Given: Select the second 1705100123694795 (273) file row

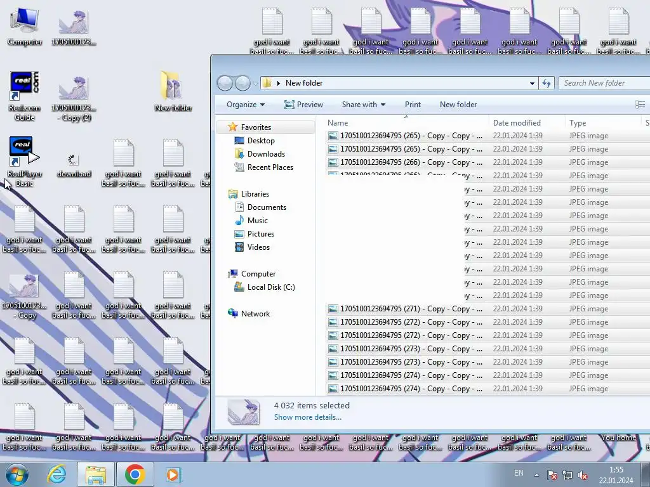Looking at the screenshot, I should (x=487, y=362).
